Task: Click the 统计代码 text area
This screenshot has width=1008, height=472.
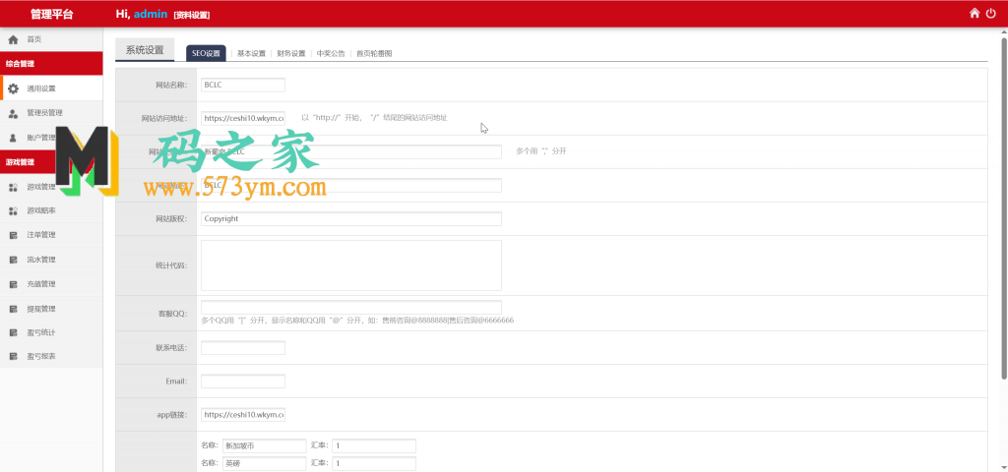Action: pos(351,265)
